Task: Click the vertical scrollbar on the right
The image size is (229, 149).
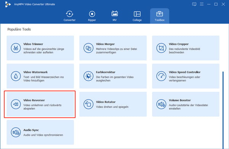Action: pos(223,110)
